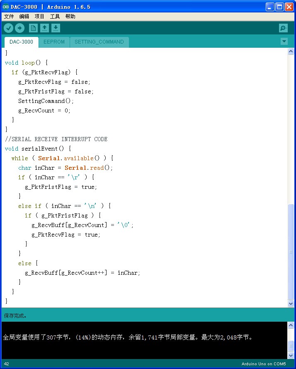
Task: Click the Upload arrow icon
Action: 20,28
